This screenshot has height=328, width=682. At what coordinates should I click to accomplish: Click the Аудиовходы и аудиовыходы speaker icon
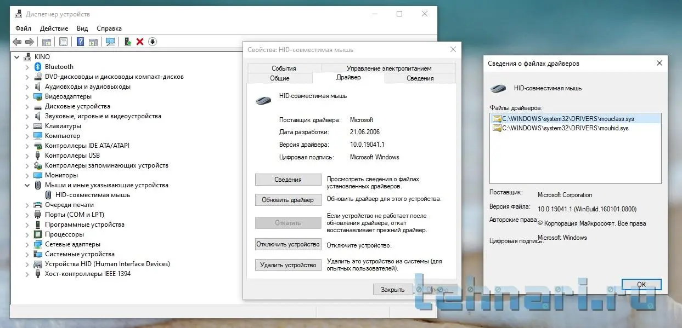(38, 87)
